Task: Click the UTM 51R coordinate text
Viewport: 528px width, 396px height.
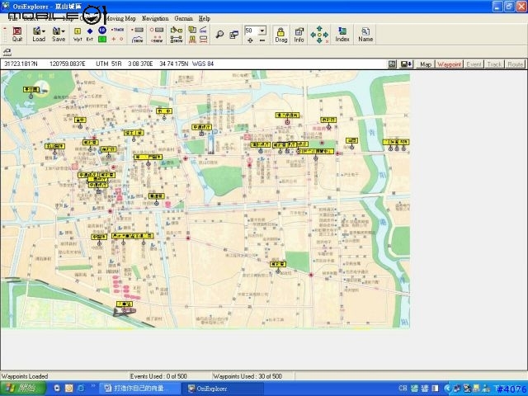Action: pos(108,64)
